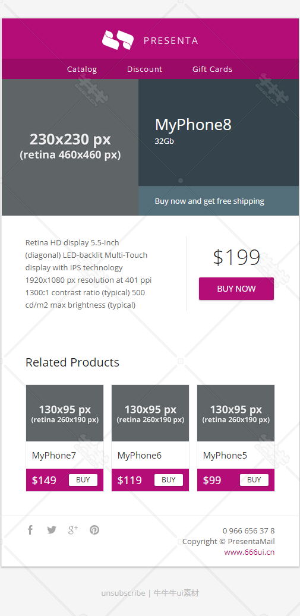Click the MyPhone8 product title
The width and height of the screenshot is (300, 616).
(193, 125)
